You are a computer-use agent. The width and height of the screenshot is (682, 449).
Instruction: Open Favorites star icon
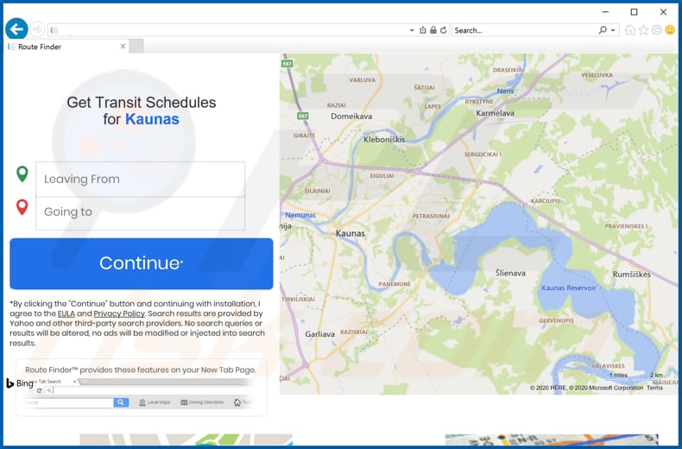tap(644, 29)
